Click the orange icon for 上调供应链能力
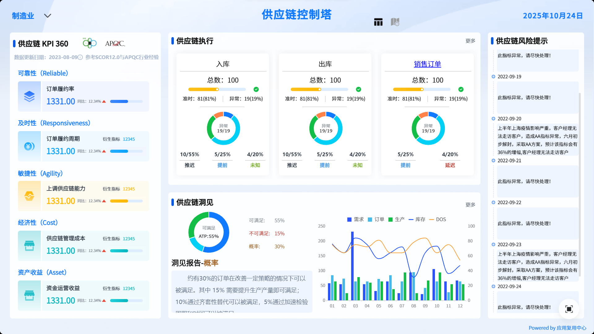The height and width of the screenshot is (334, 594). pyautogui.click(x=29, y=196)
